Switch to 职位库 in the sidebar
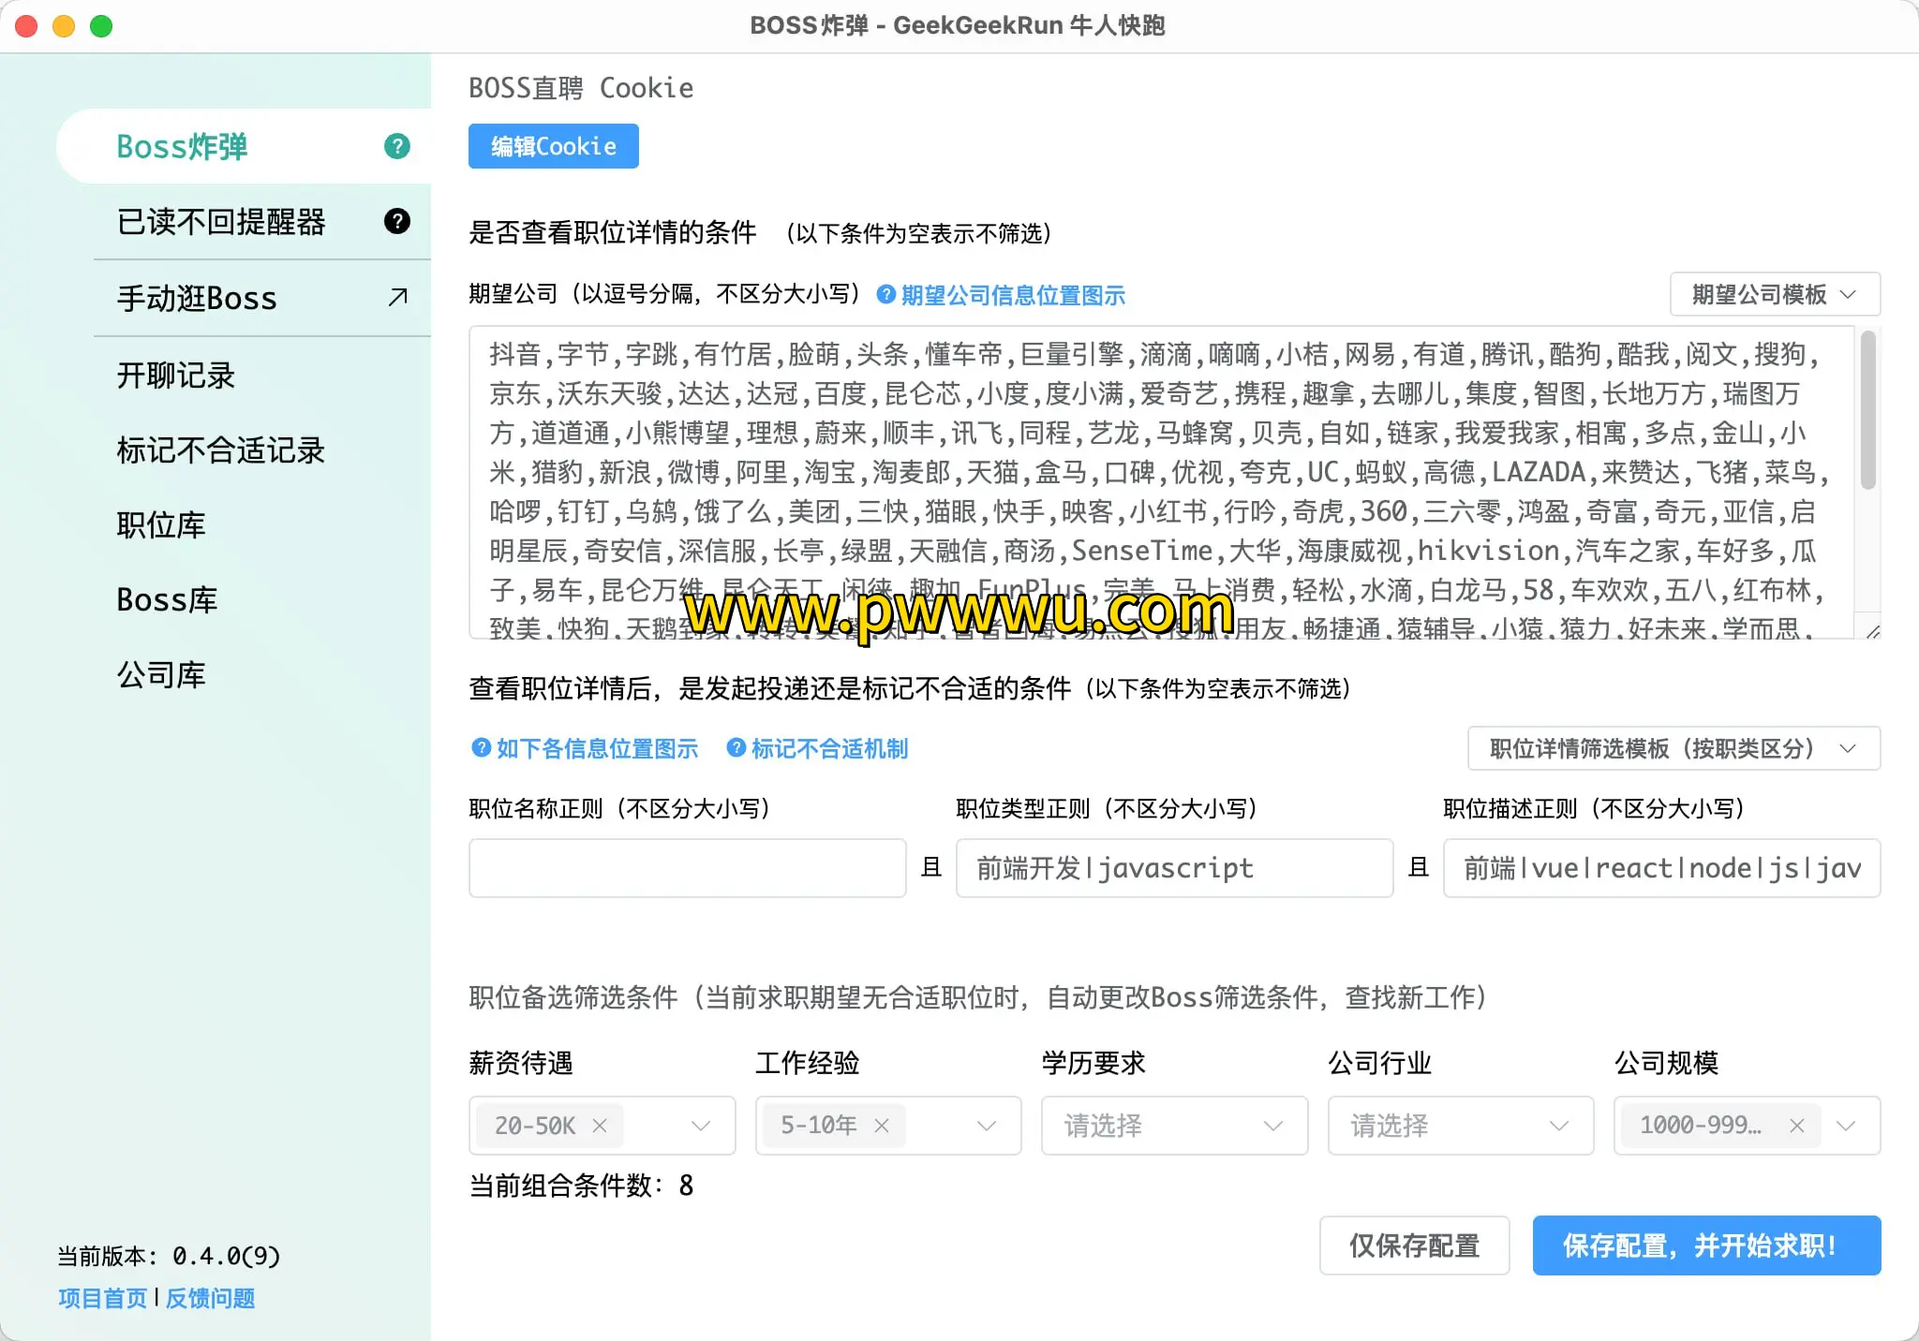Viewport: 1919px width, 1341px height. click(161, 525)
